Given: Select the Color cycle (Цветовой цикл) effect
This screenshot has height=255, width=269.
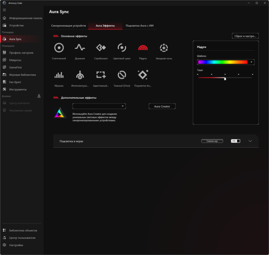Looking at the screenshot, I should click(122, 48).
